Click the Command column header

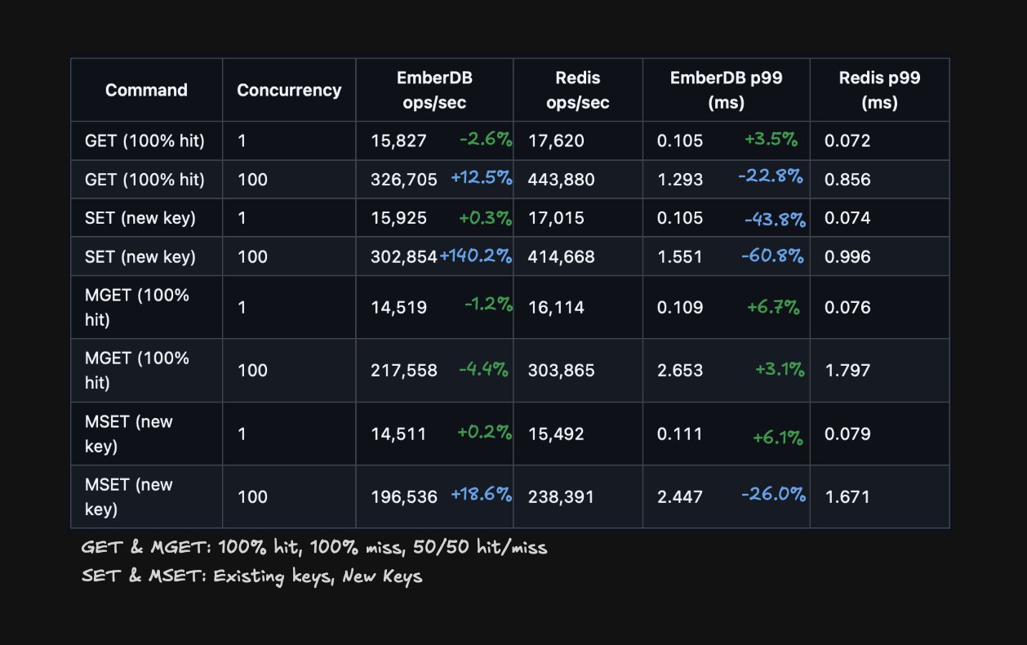pos(146,90)
